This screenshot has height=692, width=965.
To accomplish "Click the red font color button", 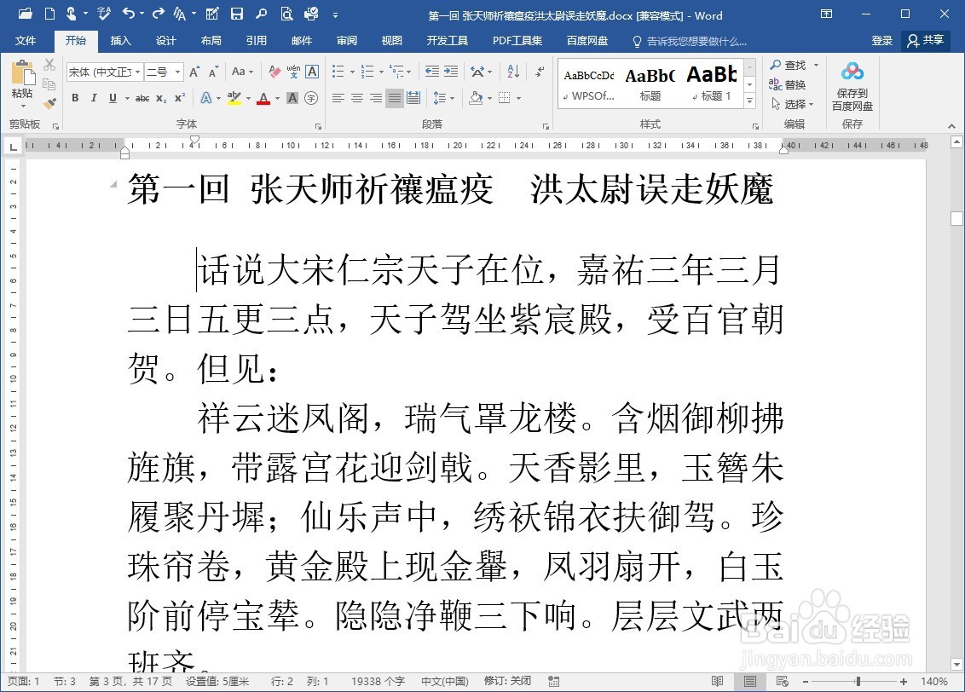I will tap(263, 98).
